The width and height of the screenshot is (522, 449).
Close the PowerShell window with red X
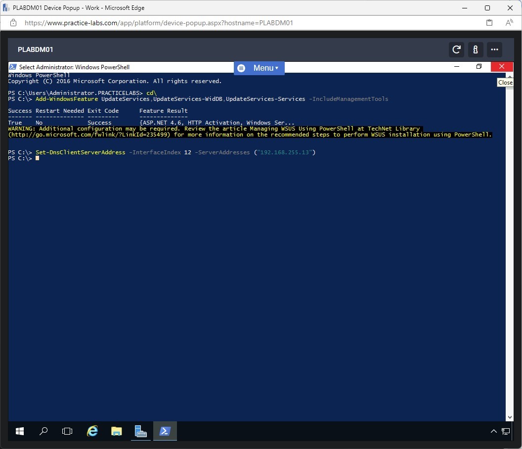[502, 67]
